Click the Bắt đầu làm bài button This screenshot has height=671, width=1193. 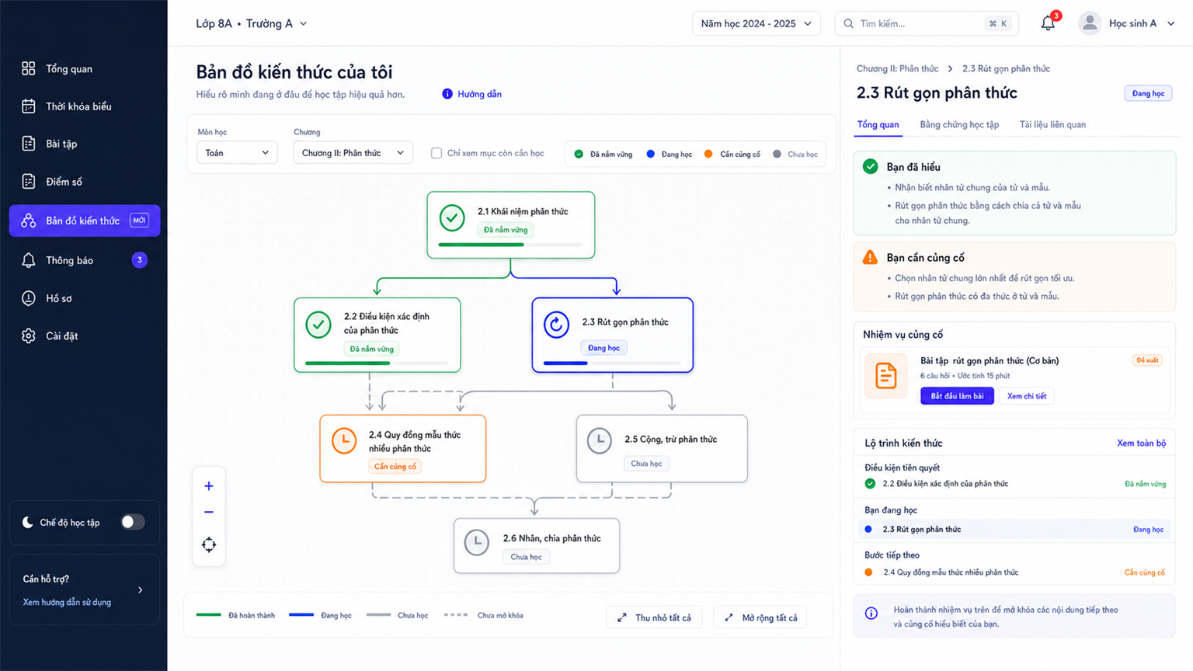[957, 396]
